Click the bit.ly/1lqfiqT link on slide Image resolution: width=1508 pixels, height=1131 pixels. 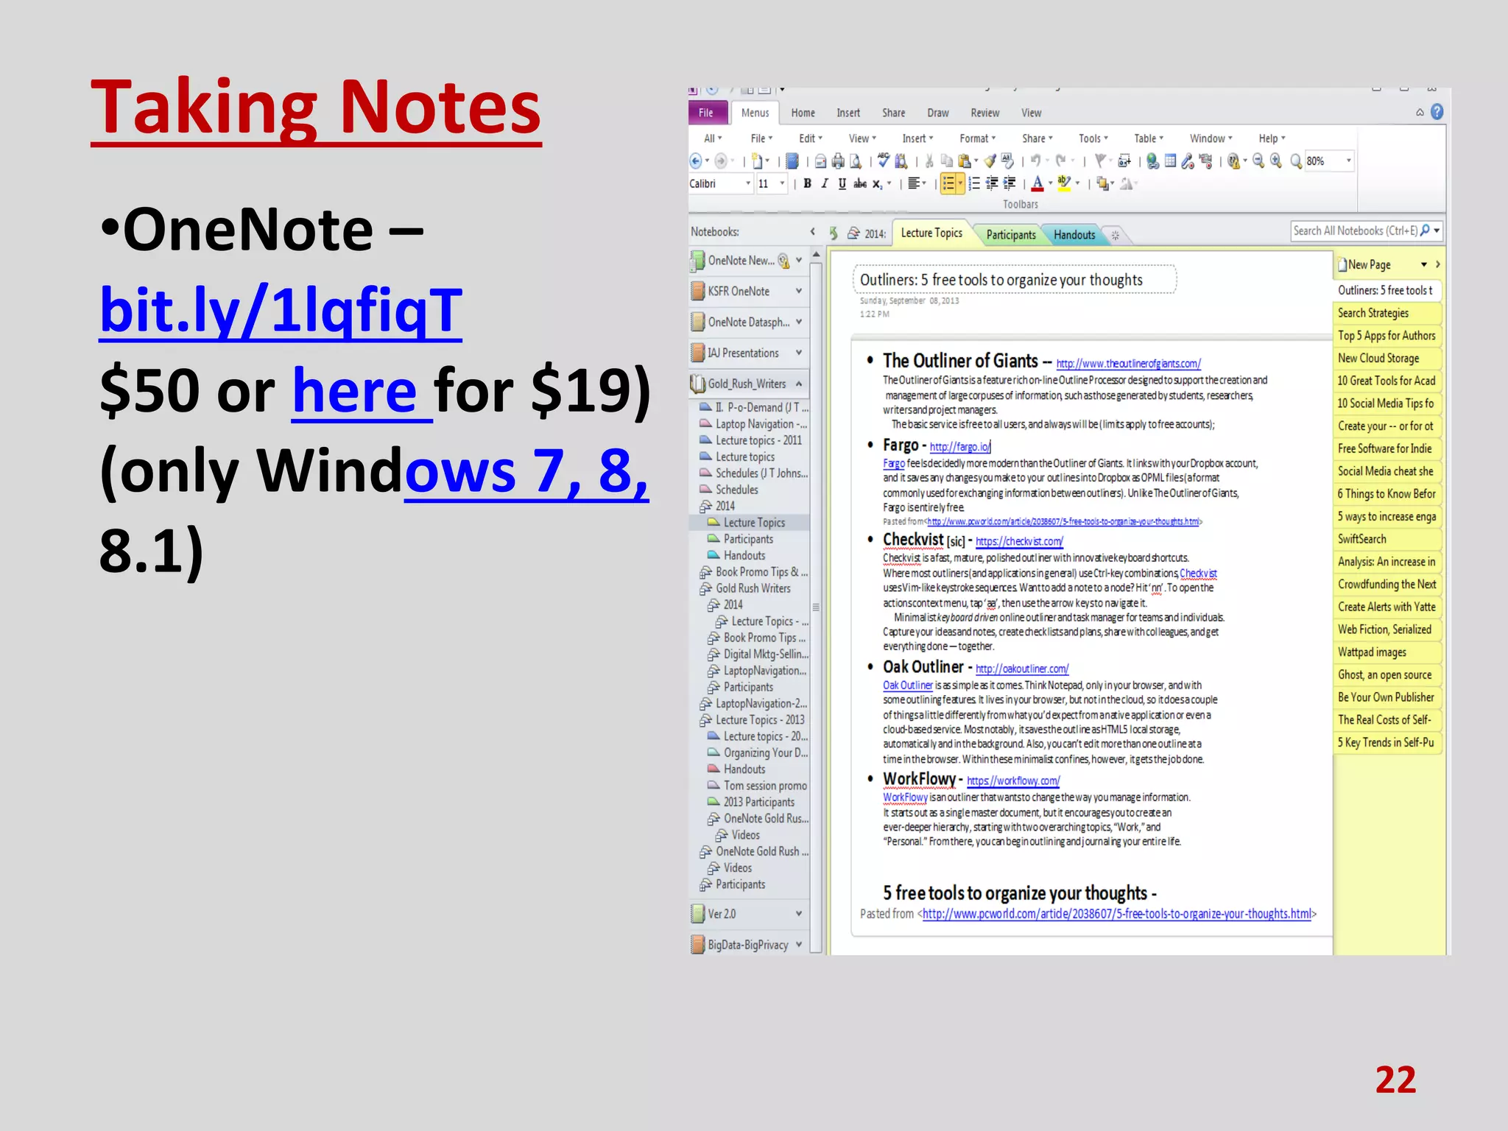[281, 310]
